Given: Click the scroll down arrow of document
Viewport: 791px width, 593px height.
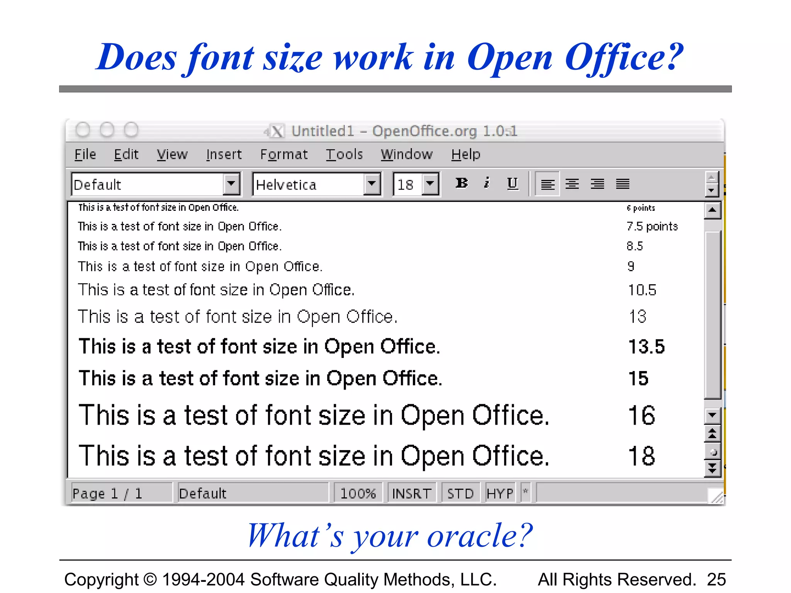Looking at the screenshot, I should (x=713, y=415).
